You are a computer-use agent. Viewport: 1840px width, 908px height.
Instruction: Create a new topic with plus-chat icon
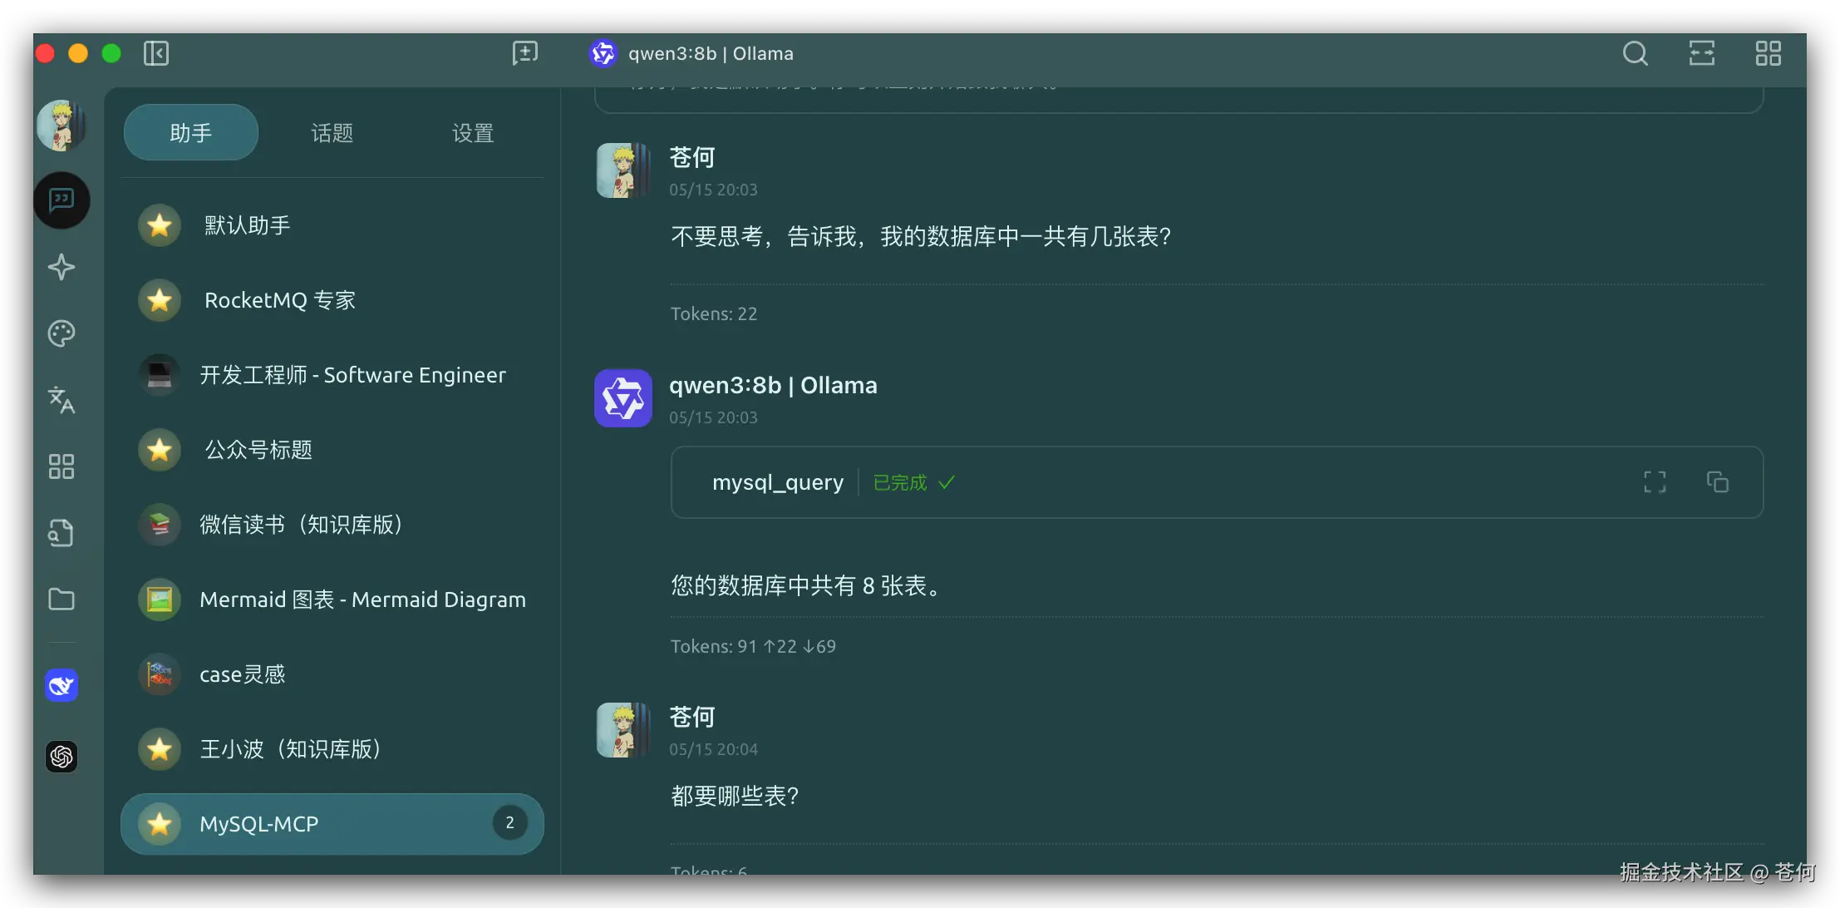(x=524, y=54)
